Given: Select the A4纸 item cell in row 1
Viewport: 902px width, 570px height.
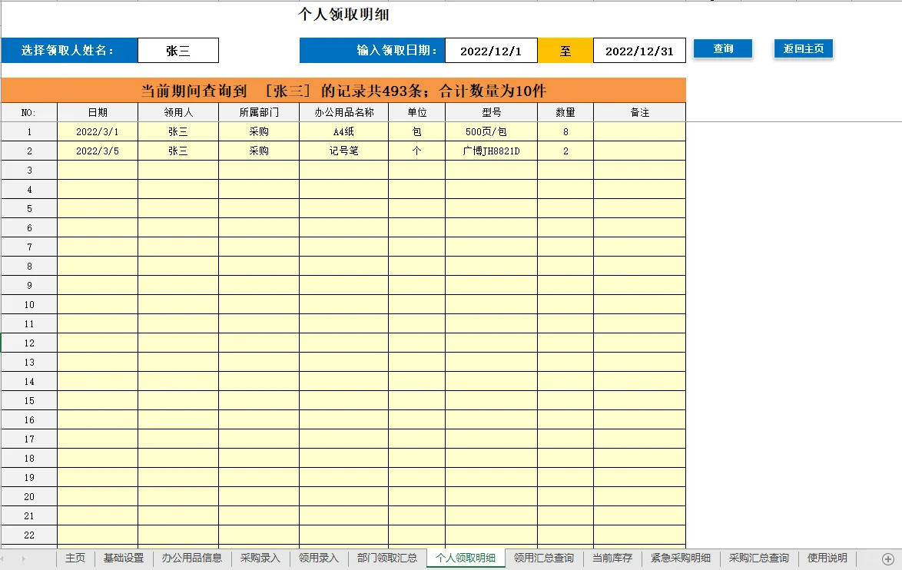Looking at the screenshot, I should (343, 131).
